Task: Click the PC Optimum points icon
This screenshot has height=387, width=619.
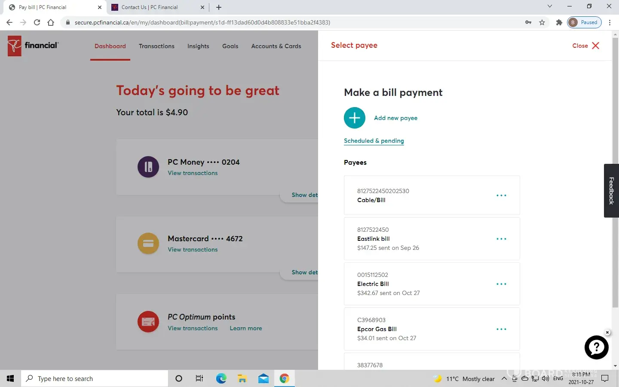Action: [148, 322]
